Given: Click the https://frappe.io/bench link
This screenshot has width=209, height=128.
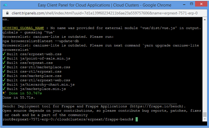Looking at the screenshot, I should point(157,106).
